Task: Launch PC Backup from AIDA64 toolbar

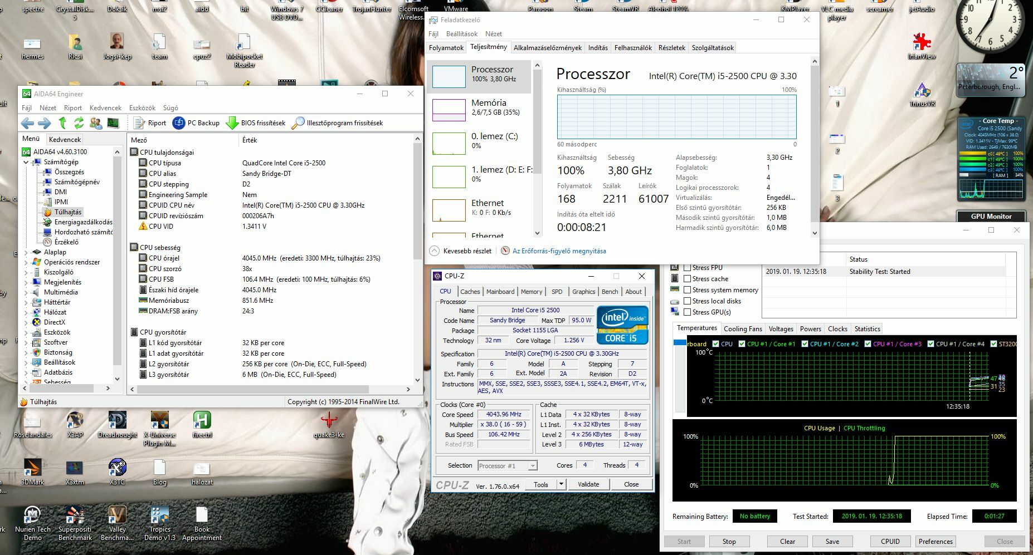Action: point(196,123)
